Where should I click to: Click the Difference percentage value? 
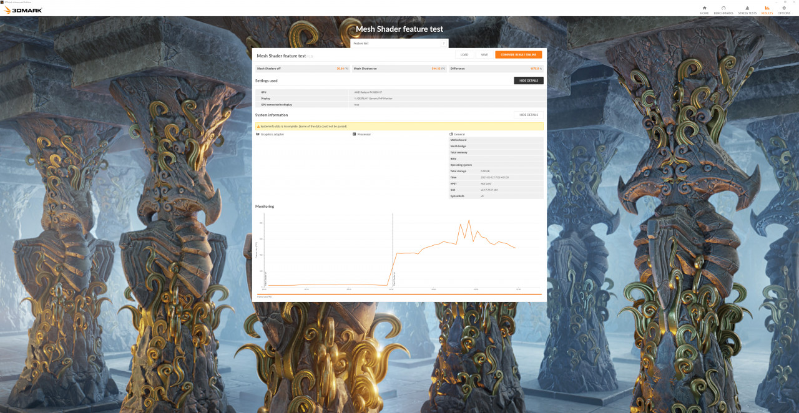[x=536, y=69]
